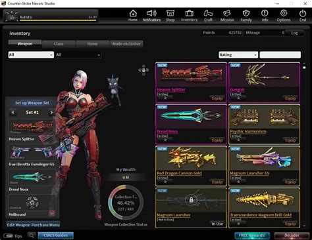This screenshot has height=240, width=312.
Task: Click the FREE Rewards! button
Action: pos(252,235)
